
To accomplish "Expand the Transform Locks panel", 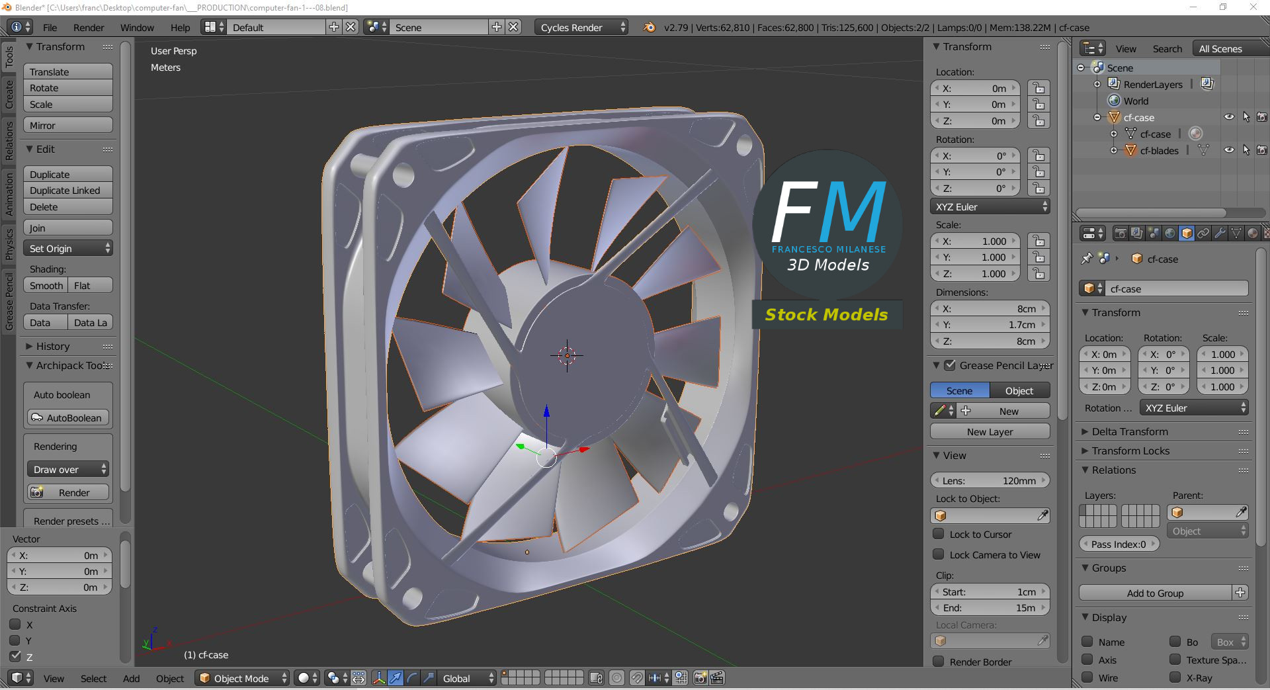I will 1130,451.
